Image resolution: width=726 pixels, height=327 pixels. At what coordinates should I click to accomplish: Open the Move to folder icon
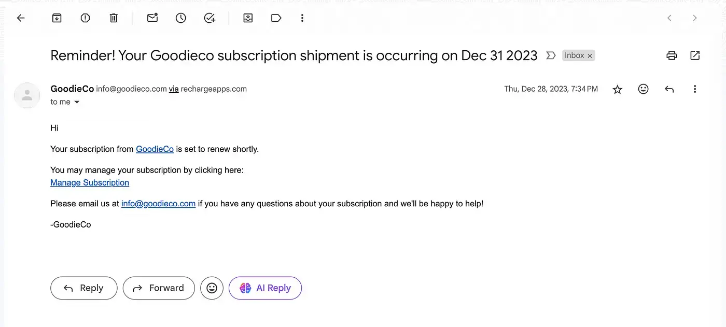[248, 18]
